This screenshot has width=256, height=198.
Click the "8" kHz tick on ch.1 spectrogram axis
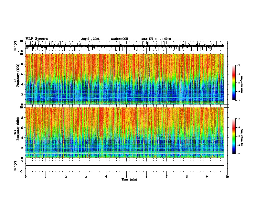click(22, 64)
